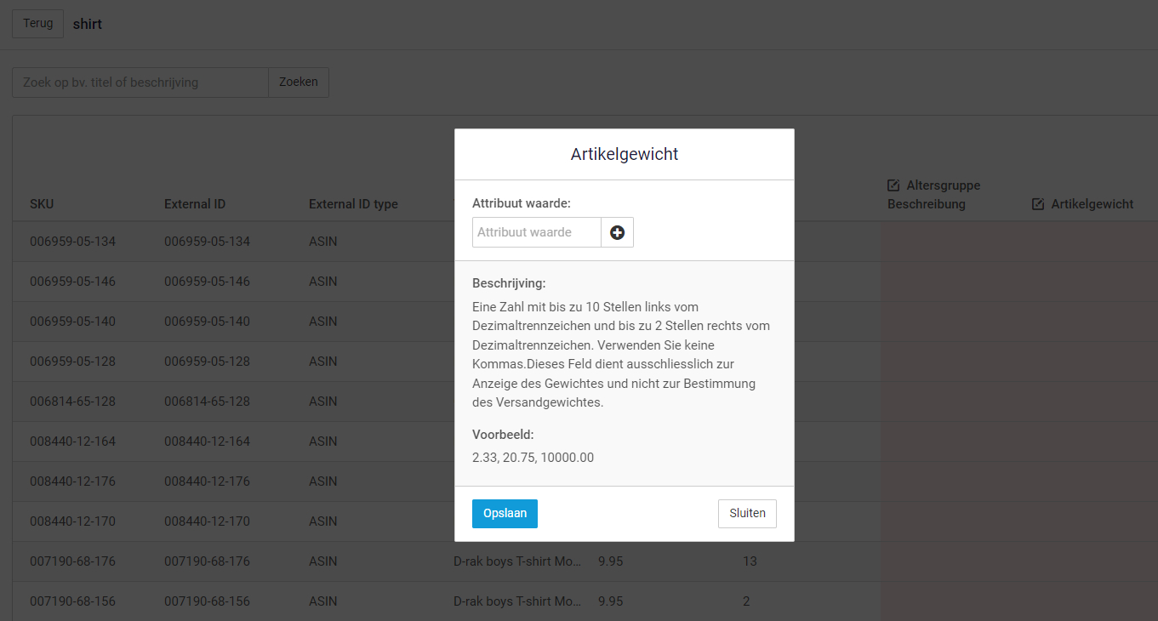Viewport: 1158px width, 621px height.
Task: Close the dialog with the Sluiten button
Action: [x=747, y=513]
